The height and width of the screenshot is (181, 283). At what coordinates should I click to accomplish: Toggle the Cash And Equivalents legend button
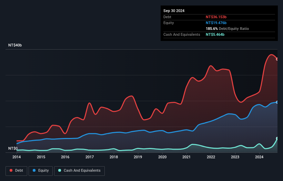79,171
